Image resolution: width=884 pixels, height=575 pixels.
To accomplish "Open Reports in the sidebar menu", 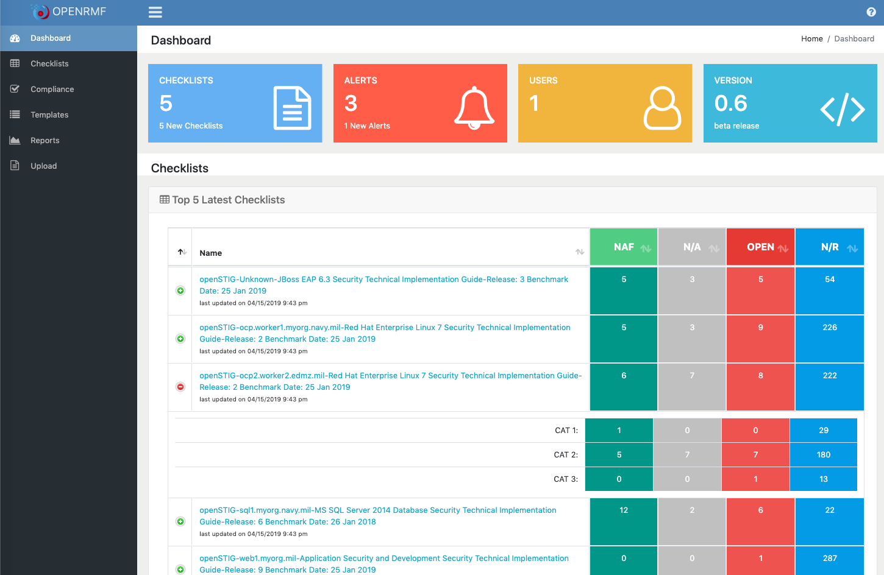I will point(68,140).
